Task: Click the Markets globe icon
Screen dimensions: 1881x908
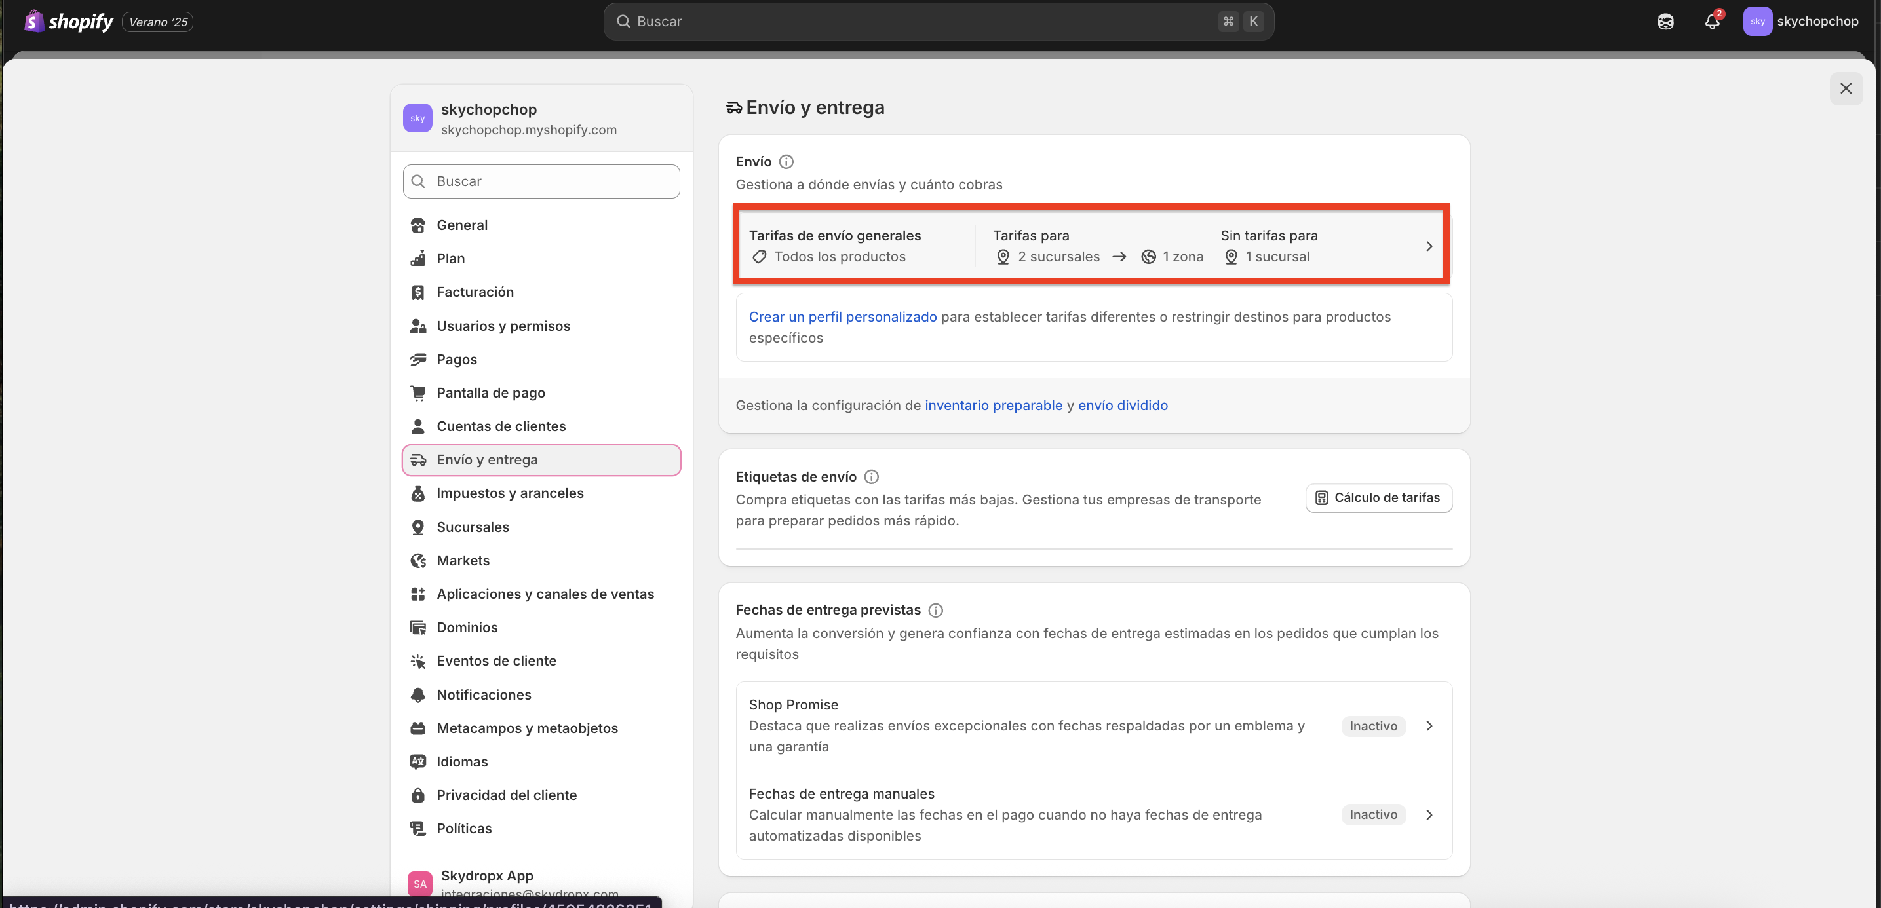Action: [417, 561]
